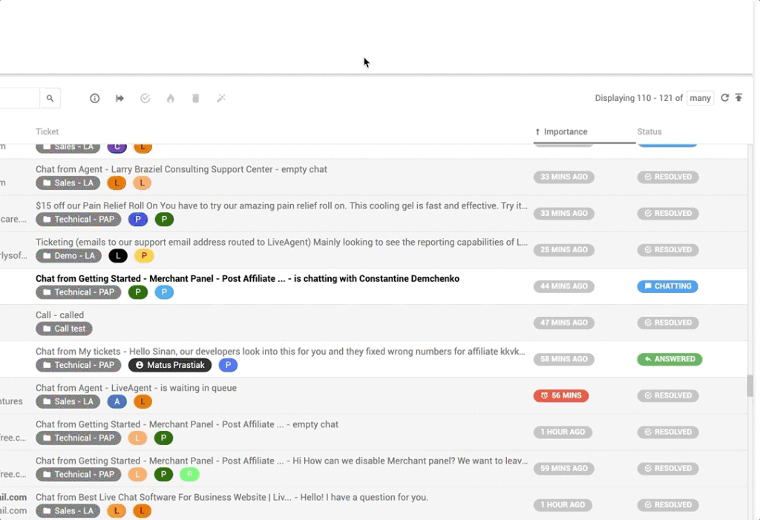Open the Constantine Demchenko chat ticket
The width and height of the screenshot is (760, 520).
246,278
